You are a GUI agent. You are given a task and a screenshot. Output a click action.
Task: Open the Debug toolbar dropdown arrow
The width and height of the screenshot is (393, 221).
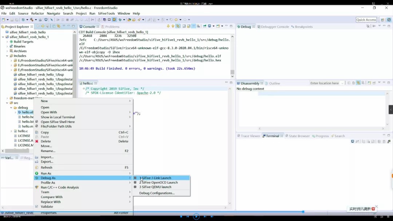pyautogui.click(x=124, y=20)
